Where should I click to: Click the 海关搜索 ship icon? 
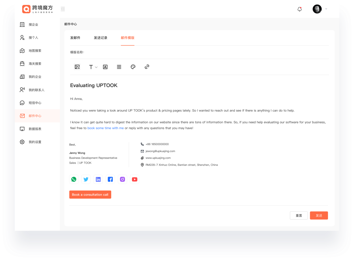coord(22,64)
